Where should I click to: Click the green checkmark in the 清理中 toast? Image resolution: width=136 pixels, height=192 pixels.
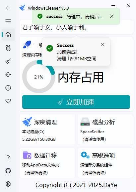pyautogui.click(x=40, y=16)
